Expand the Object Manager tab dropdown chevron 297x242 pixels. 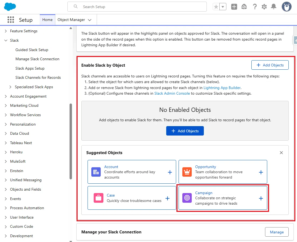click(90, 20)
